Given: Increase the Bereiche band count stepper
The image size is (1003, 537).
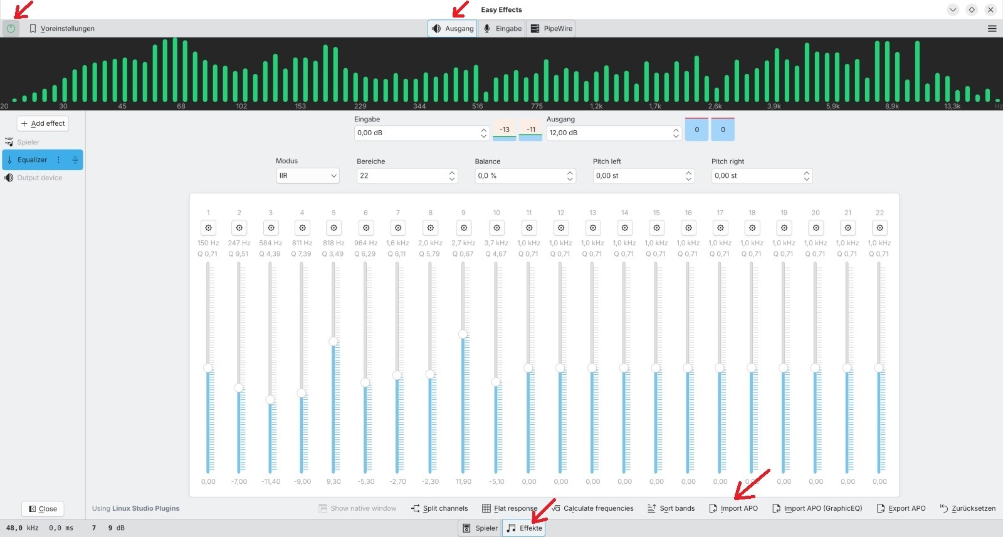Looking at the screenshot, I should coord(452,173).
